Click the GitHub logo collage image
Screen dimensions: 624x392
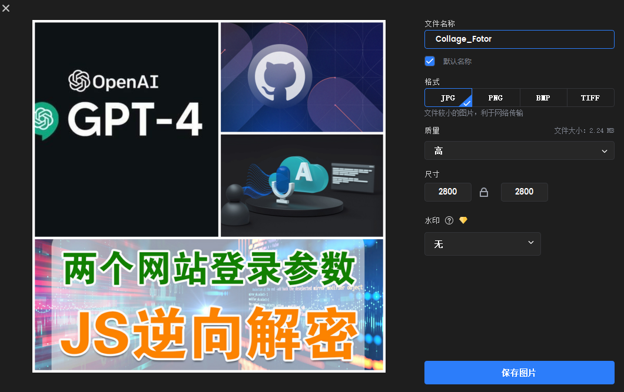[302, 77]
